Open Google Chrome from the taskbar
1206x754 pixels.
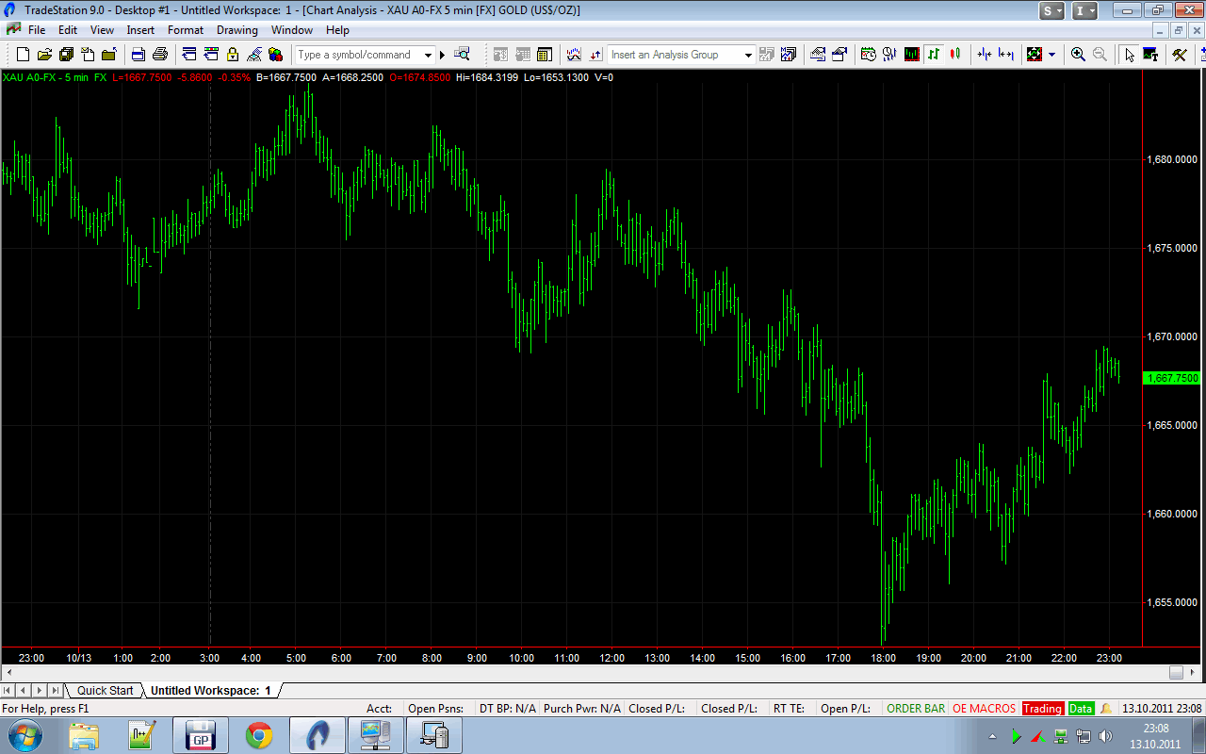[x=259, y=735]
